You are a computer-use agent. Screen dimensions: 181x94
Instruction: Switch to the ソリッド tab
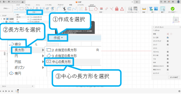(x=18, y=5)
